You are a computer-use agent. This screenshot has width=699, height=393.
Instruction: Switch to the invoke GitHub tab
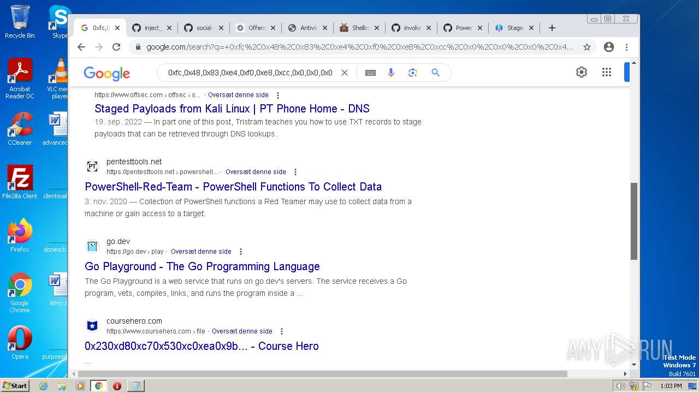[x=406, y=28]
